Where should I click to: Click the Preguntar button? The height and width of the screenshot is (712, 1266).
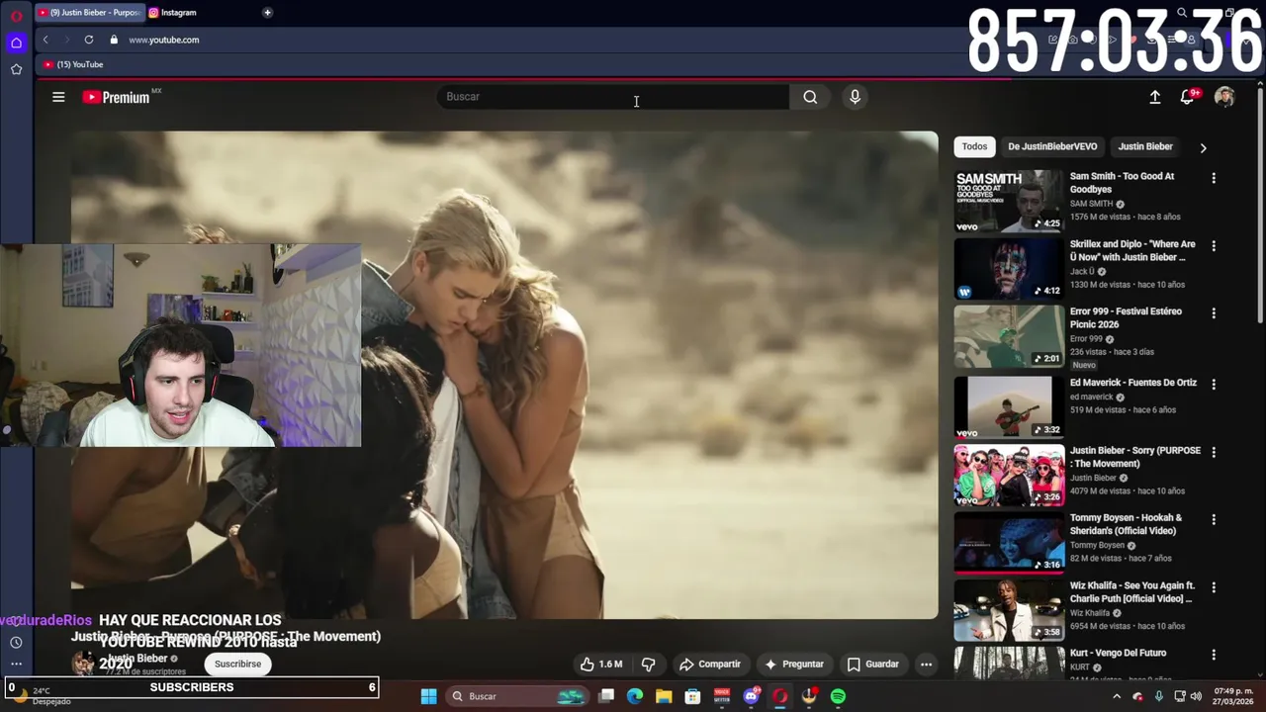coord(793,665)
